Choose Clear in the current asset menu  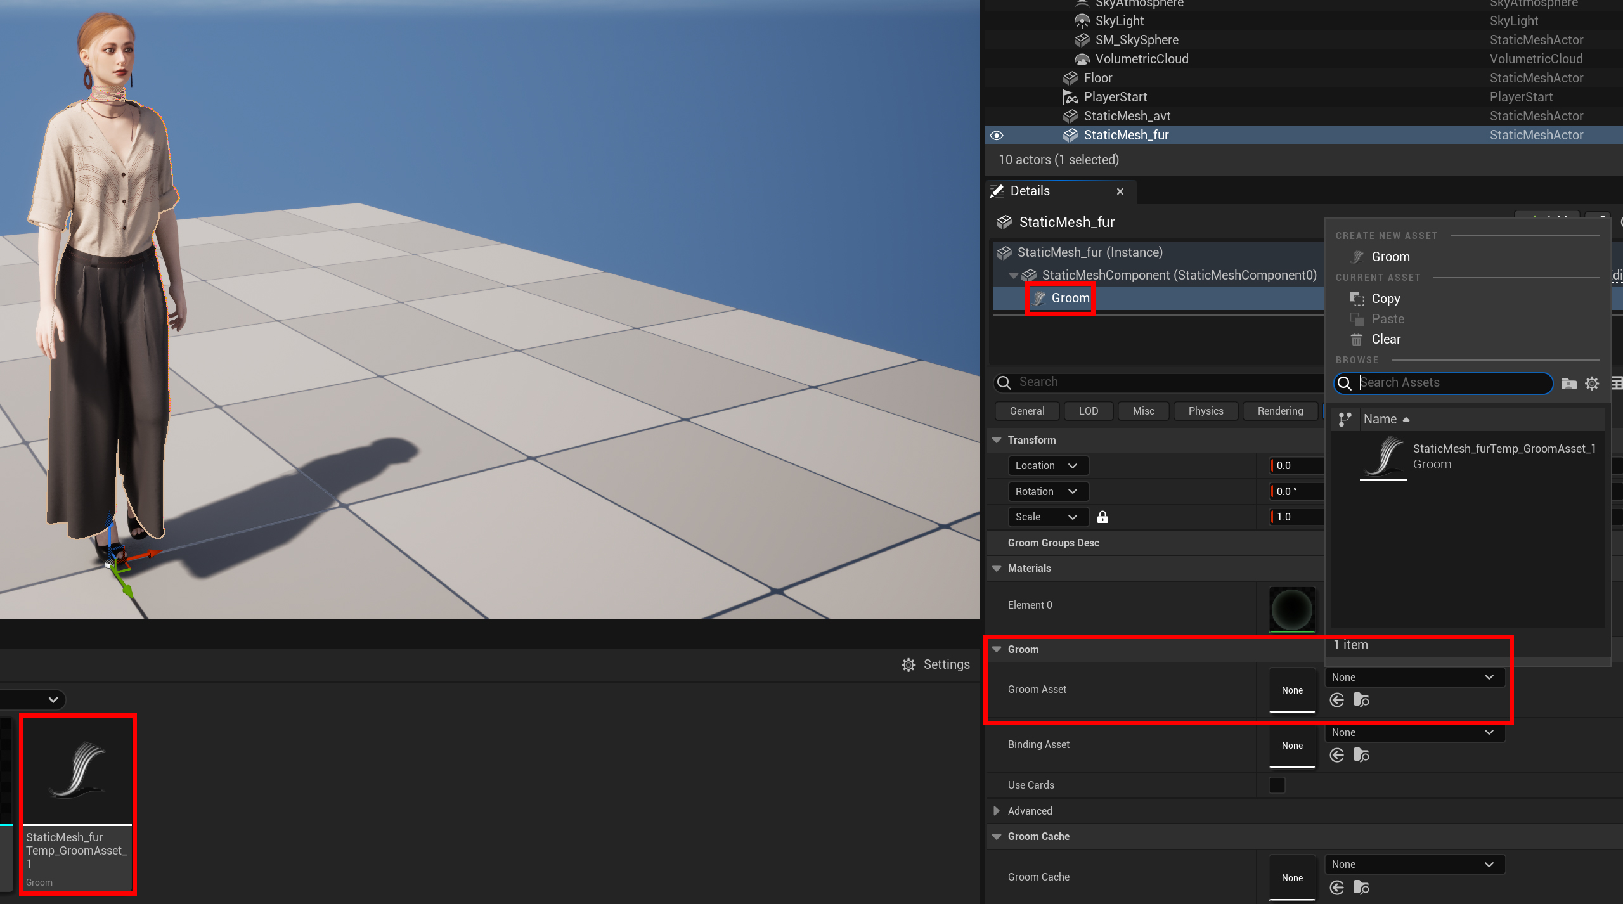[1386, 339]
